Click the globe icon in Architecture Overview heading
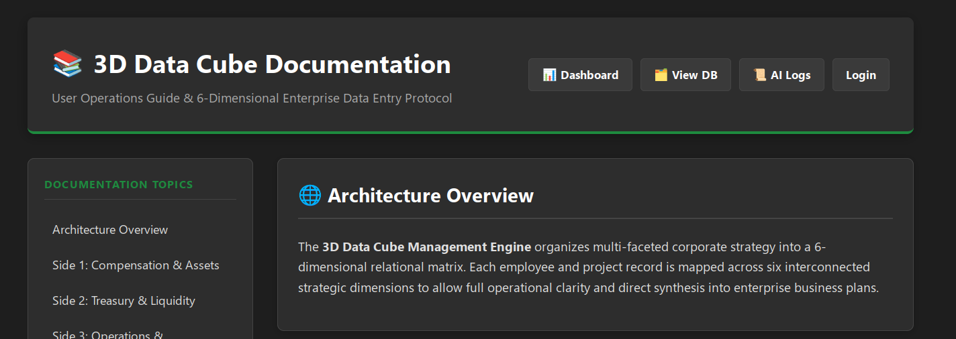 (x=309, y=196)
